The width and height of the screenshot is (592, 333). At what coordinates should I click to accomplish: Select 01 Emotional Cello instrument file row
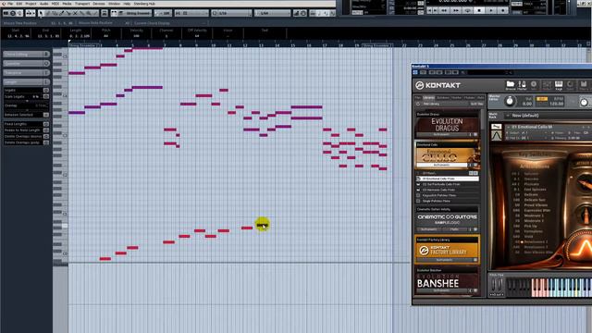point(448,179)
